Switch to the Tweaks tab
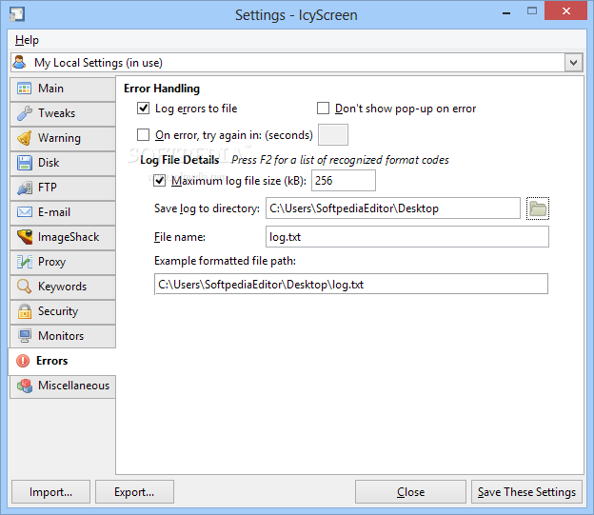Viewport: 594px width, 515px height. pyautogui.click(x=63, y=113)
